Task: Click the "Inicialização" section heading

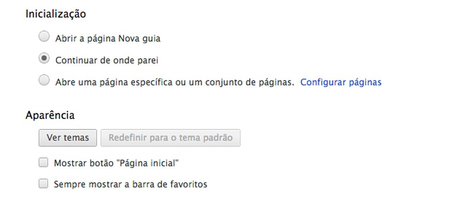Action: click(x=56, y=14)
